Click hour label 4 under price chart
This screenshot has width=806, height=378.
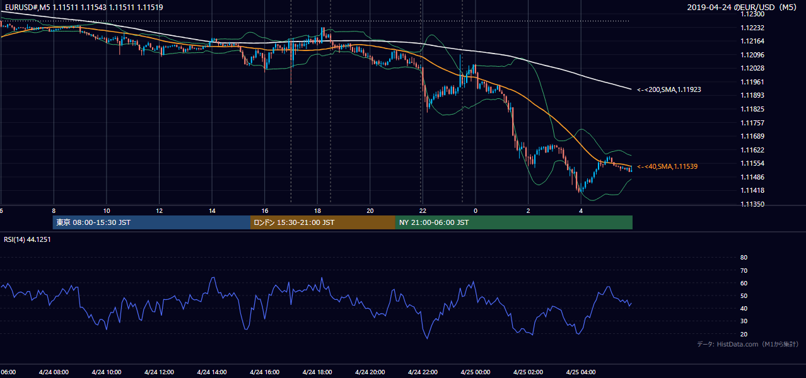[x=581, y=211]
